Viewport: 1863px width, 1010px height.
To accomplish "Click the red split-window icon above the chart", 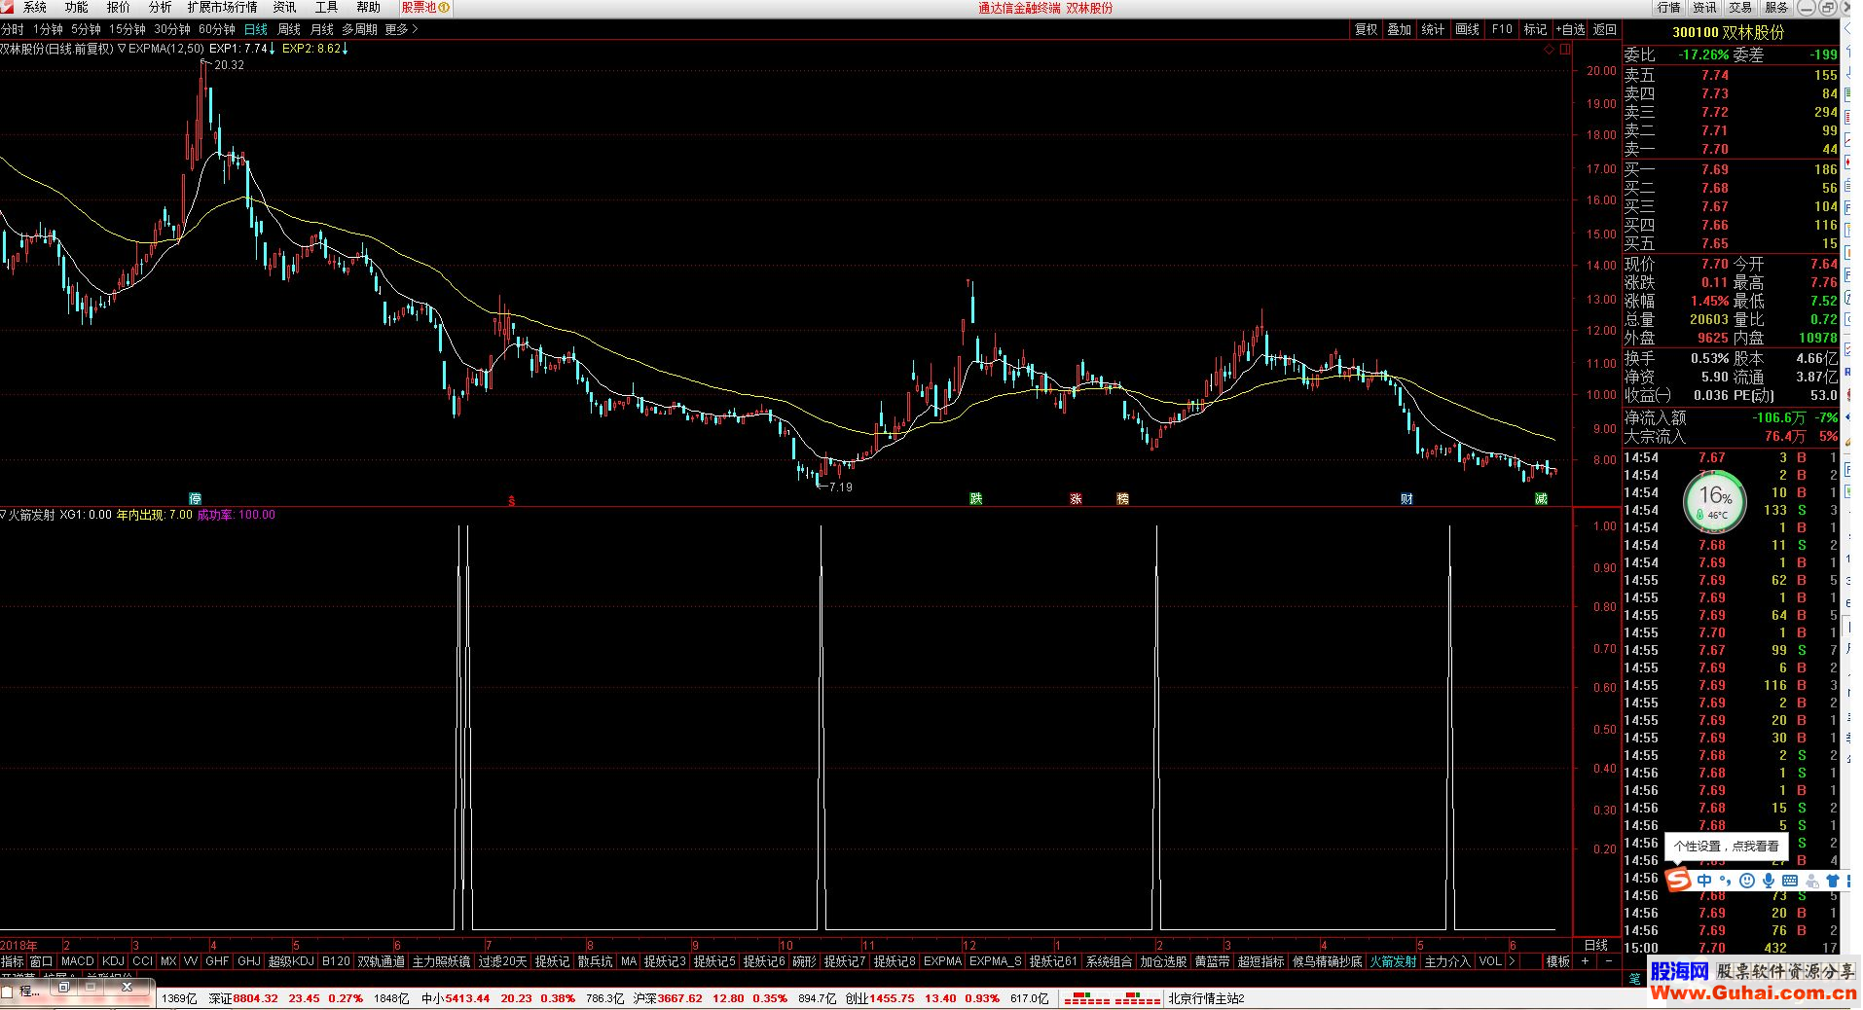I will click(1565, 48).
